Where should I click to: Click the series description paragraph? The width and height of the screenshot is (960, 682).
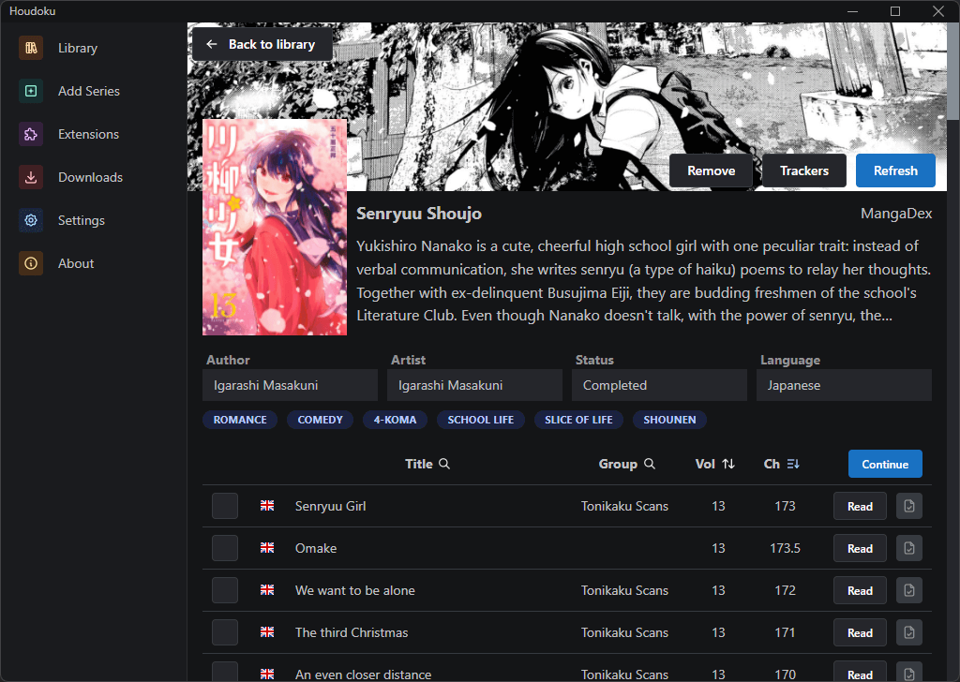coord(643,281)
